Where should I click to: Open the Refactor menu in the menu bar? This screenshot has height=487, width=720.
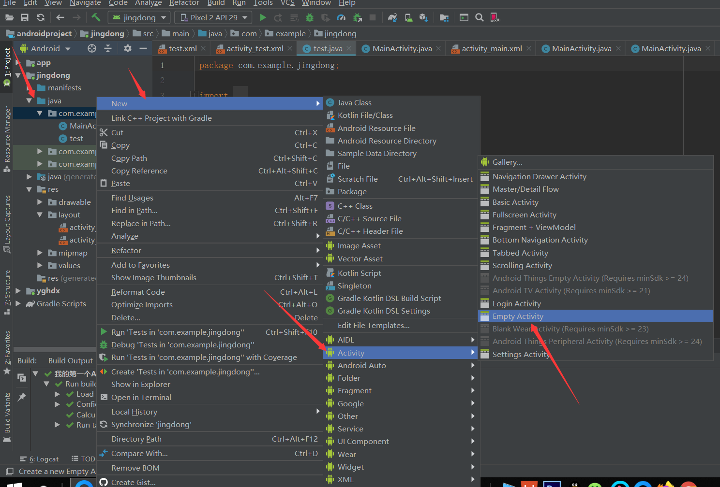184,3
